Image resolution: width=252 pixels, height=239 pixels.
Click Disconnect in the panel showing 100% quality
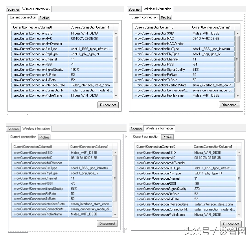pyautogui.click(x=108, y=105)
